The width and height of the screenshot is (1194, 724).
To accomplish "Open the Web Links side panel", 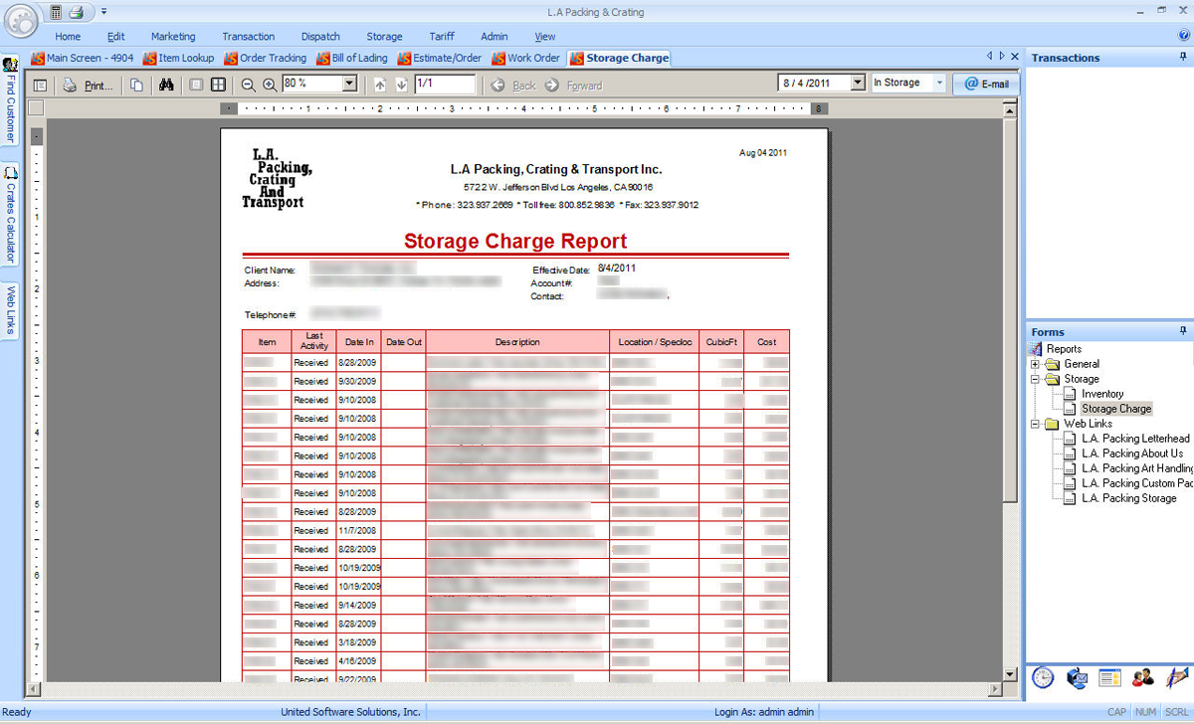I will click(x=10, y=308).
